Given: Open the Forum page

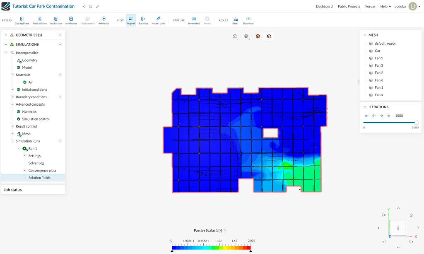Looking at the screenshot, I should point(370,6).
